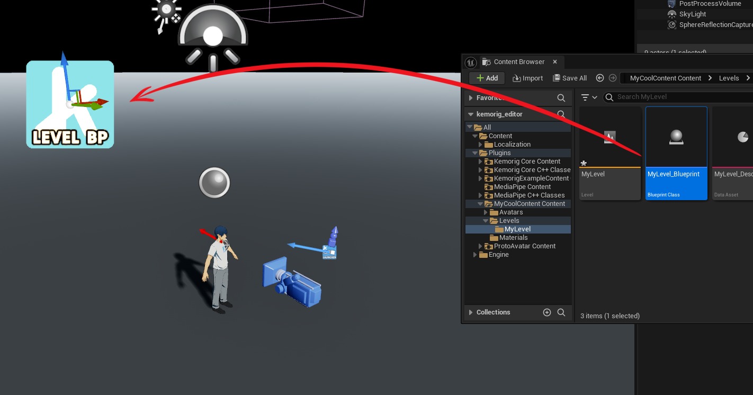This screenshot has height=395, width=753.
Task: Select the directional light sun icon
Action: coord(166,11)
